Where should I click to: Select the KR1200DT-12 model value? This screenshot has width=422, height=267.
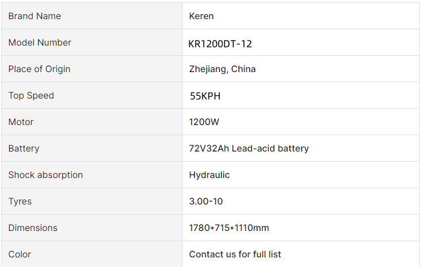coord(220,44)
